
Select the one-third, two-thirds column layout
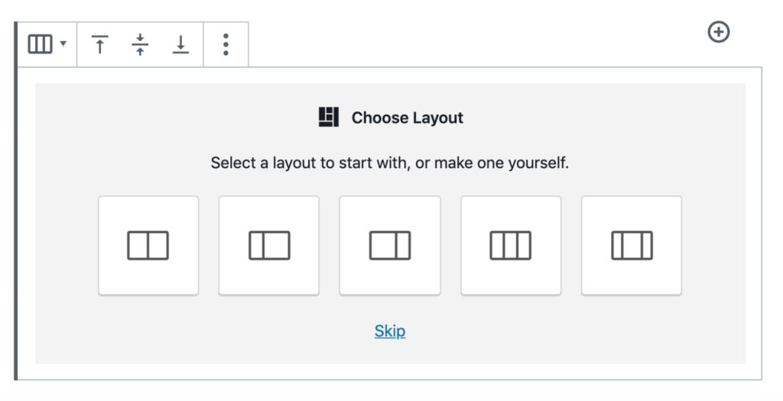pos(269,245)
